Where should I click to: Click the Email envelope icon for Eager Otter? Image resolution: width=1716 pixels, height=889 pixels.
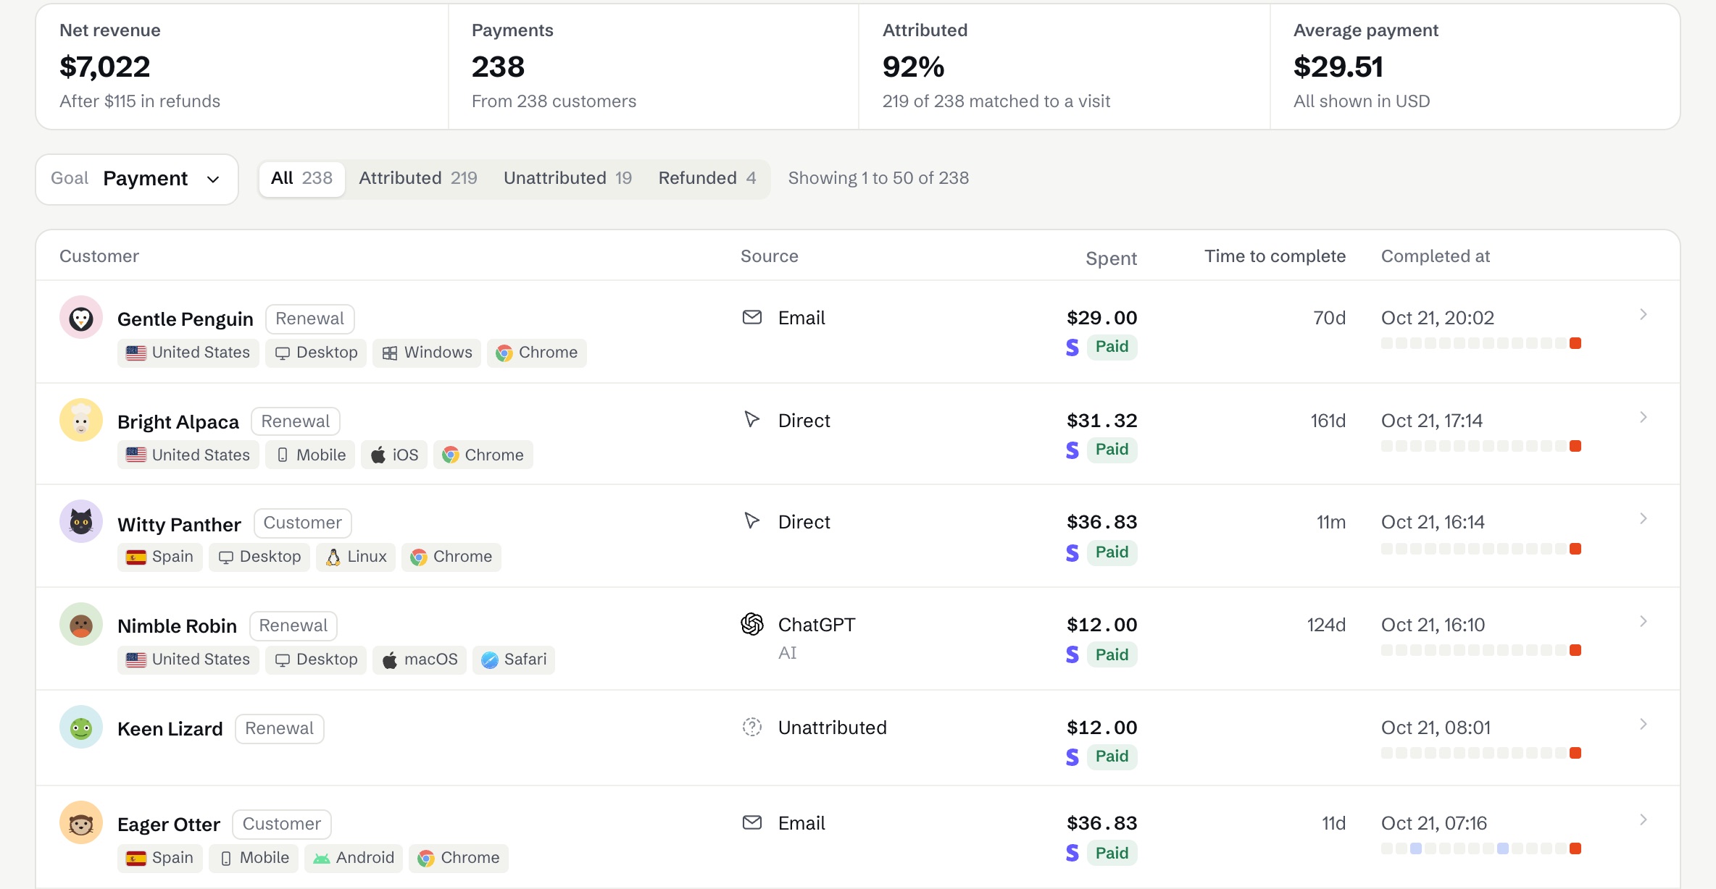click(x=752, y=822)
